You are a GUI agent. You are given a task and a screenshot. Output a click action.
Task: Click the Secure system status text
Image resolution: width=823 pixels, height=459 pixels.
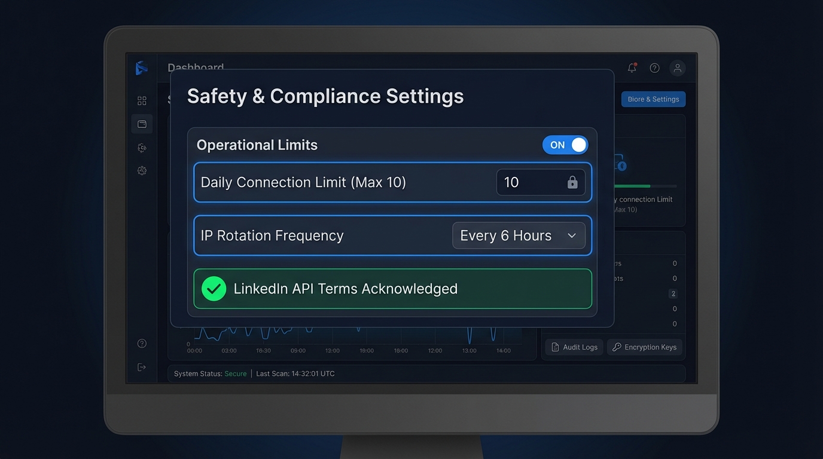[235, 374]
